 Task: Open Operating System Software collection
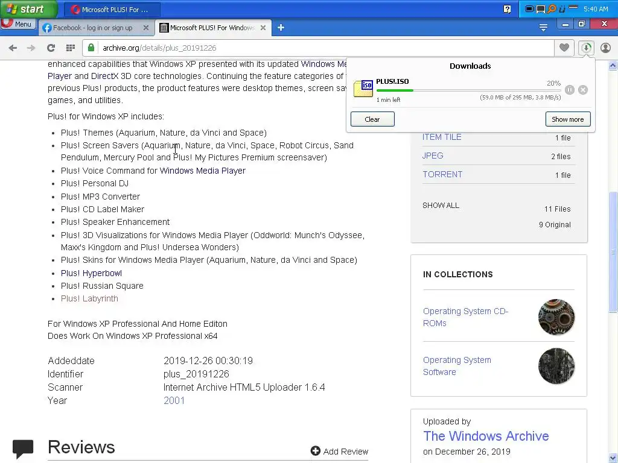coord(457,366)
